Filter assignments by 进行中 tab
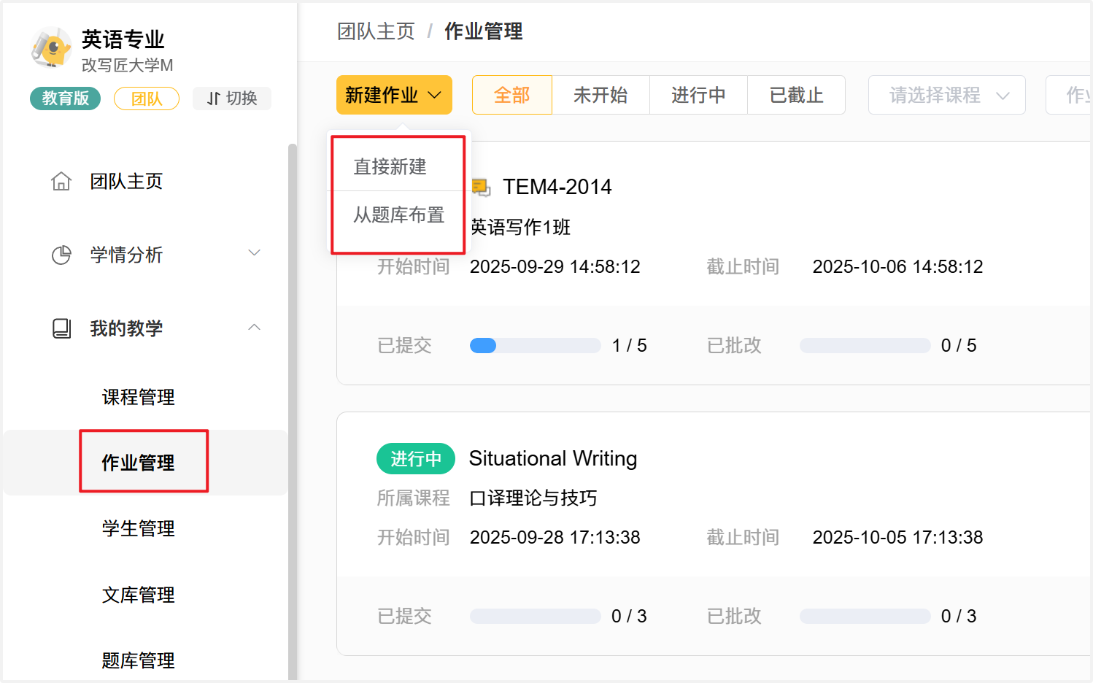The width and height of the screenshot is (1093, 683). pyautogui.click(x=698, y=95)
